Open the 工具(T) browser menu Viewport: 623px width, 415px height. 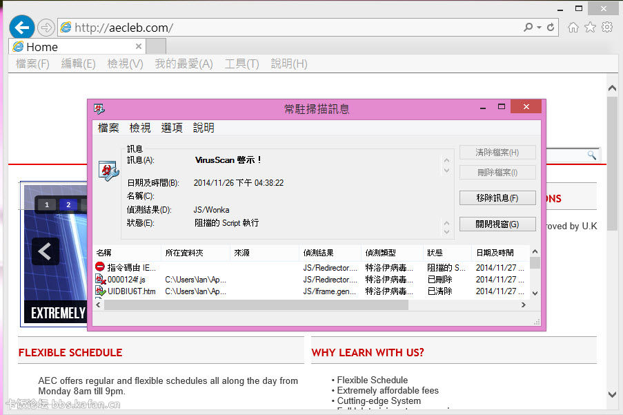point(242,64)
